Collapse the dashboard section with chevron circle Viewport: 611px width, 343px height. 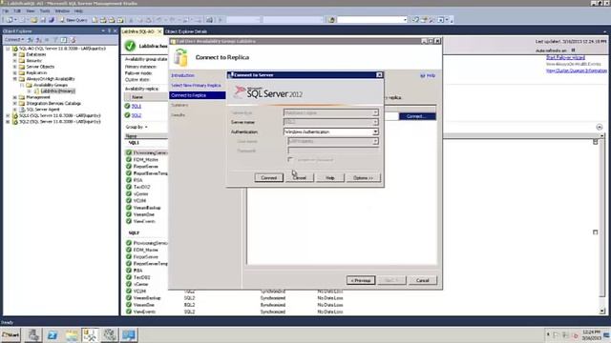coord(599,127)
